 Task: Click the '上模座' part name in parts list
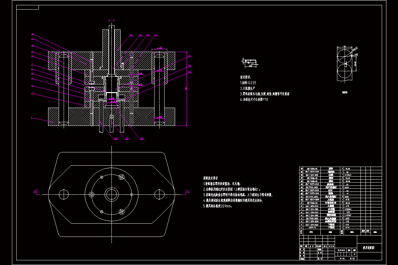pyautogui.click(x=331, y=199)
